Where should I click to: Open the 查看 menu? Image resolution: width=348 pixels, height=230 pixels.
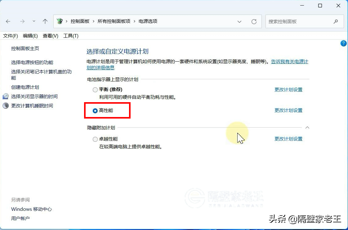click(50, 36)
